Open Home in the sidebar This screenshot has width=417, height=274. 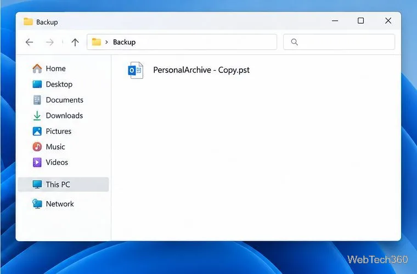[x=55, y=68]
